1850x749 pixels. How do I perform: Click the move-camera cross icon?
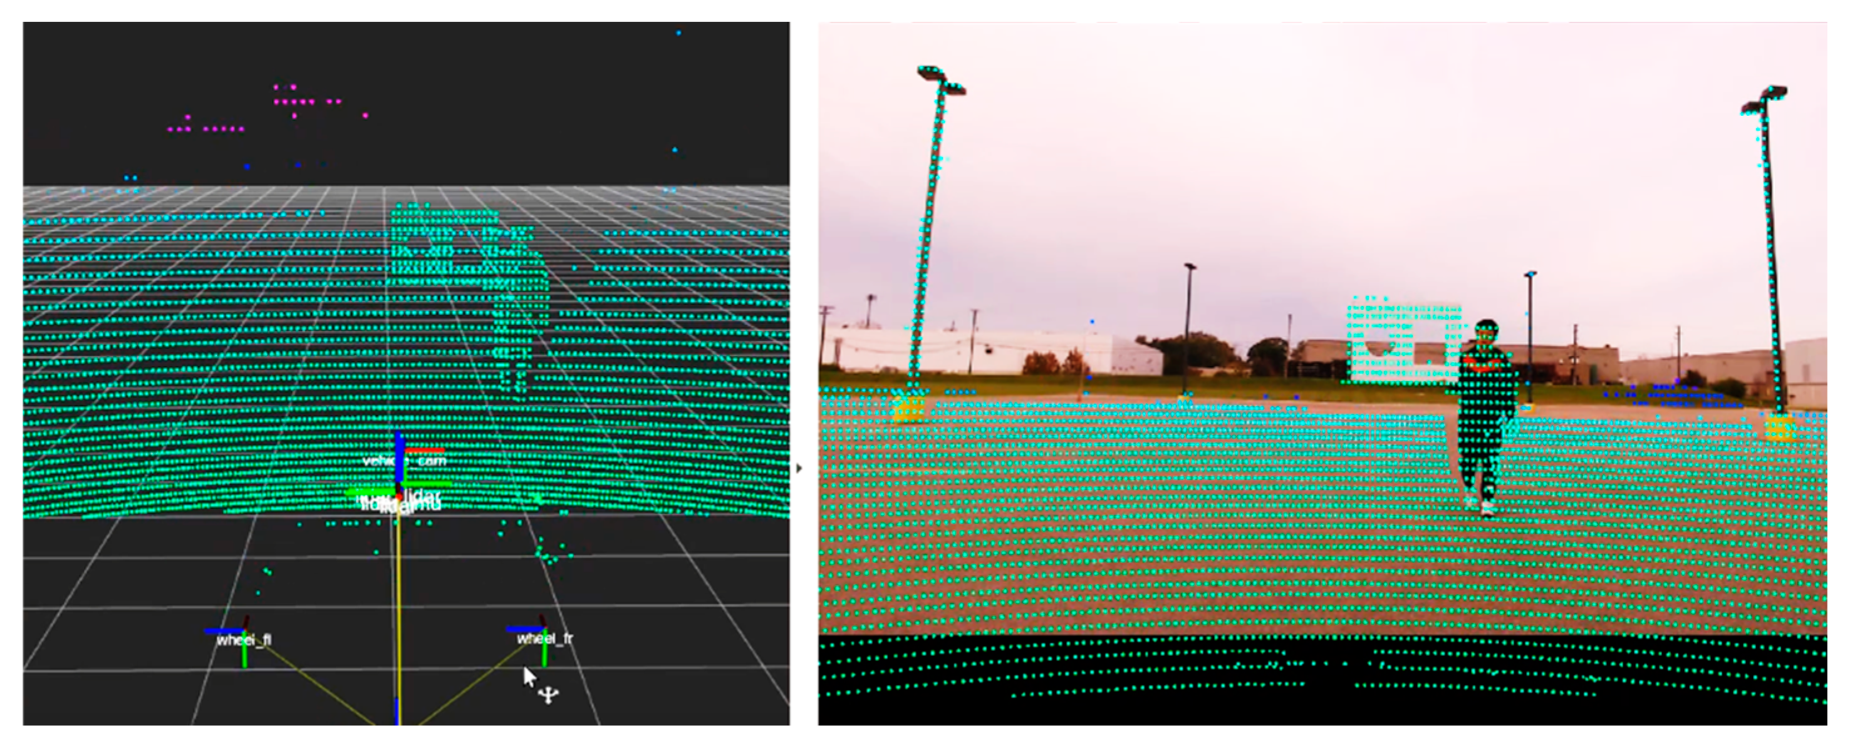pos(548,695)
